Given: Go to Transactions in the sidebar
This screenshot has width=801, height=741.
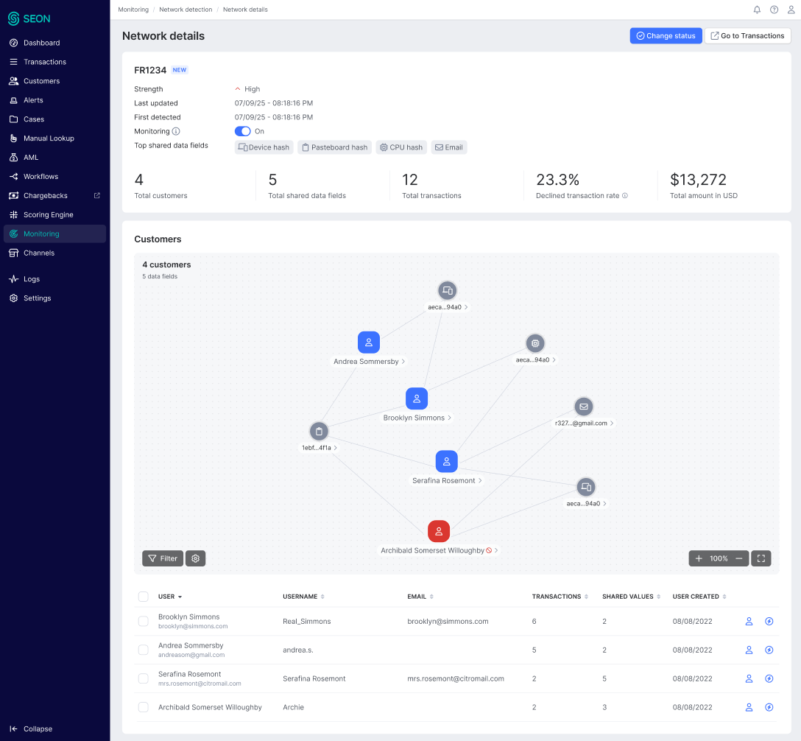Looking at the screenshot, I should [45, 62].
